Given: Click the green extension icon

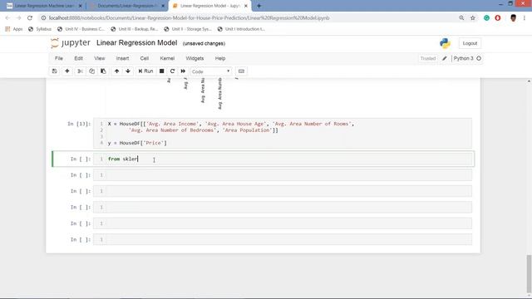Looking at the screenshot, I should pyautogui.click(x=486, y=18).
